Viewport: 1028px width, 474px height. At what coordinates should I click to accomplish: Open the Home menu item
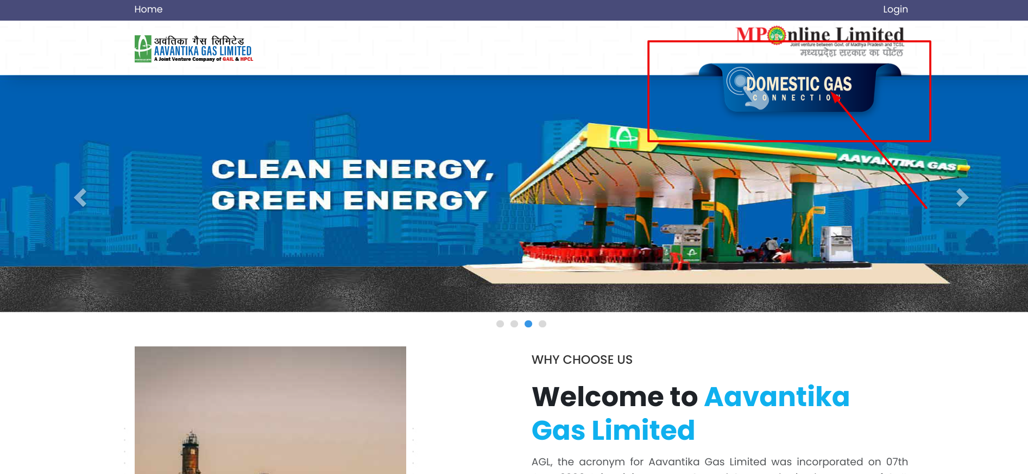148,9
